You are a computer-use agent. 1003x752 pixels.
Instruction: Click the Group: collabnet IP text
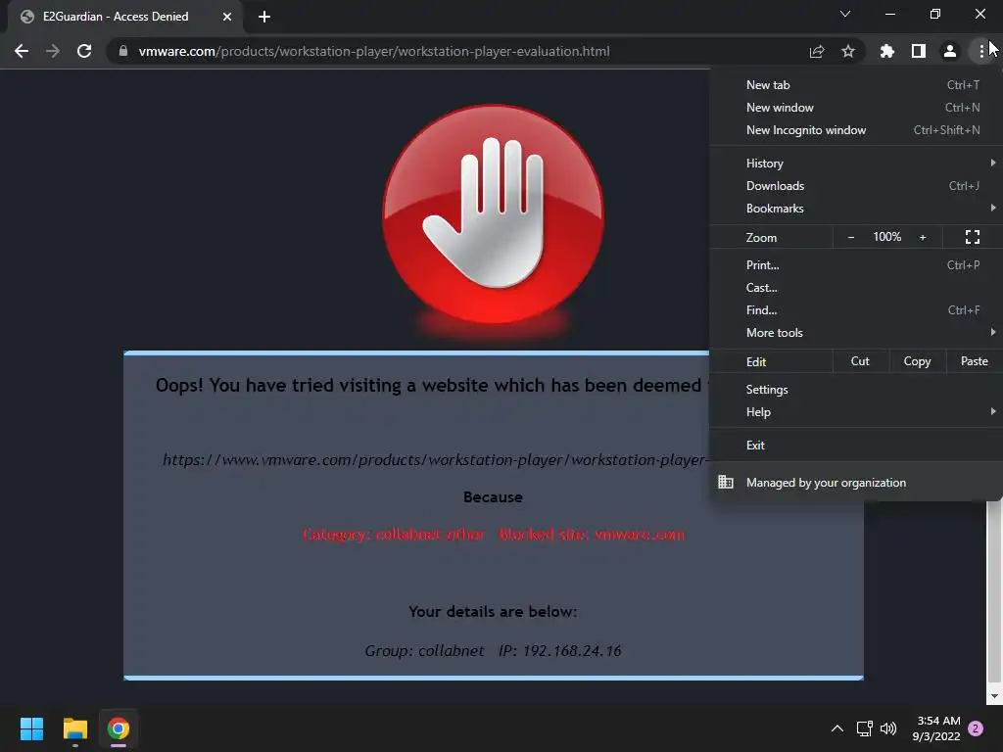pos(494,650)
